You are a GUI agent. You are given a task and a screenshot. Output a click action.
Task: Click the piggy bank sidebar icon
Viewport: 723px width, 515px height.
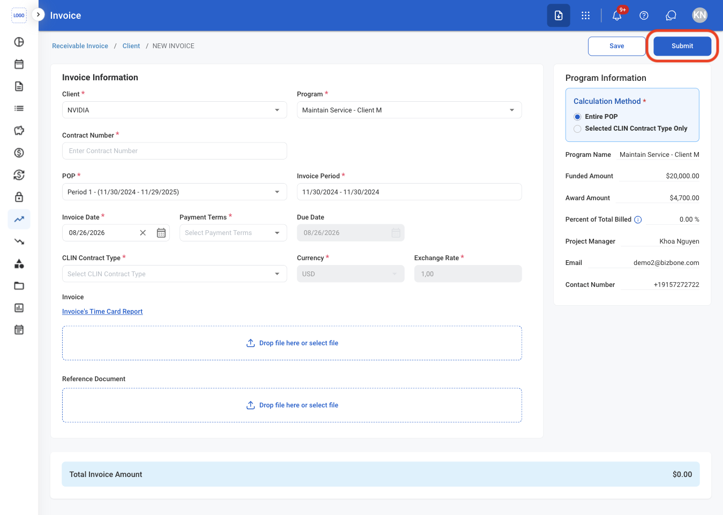coord(19,131)
